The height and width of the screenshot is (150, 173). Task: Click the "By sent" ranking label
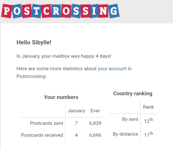tap(130, 119)
